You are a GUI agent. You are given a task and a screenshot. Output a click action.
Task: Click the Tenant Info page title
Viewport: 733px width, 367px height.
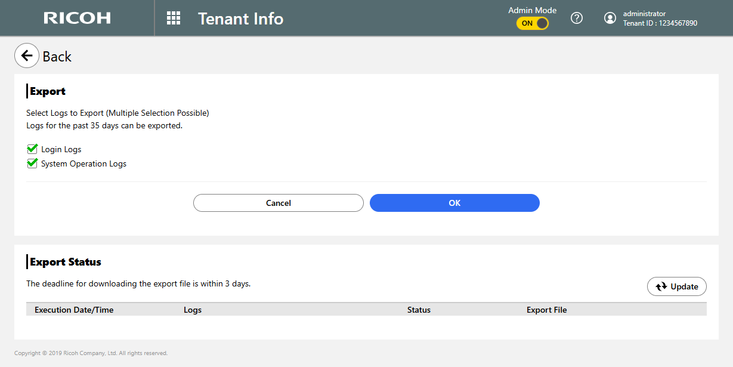point(240,18)
